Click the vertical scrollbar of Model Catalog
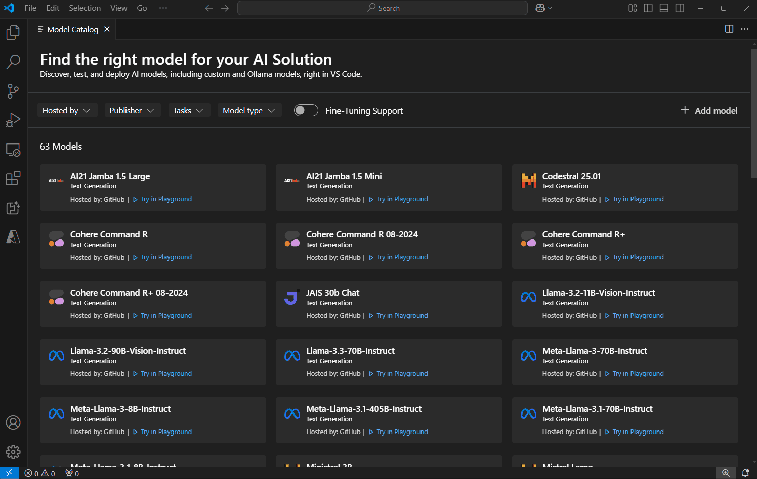 (754, 113)
